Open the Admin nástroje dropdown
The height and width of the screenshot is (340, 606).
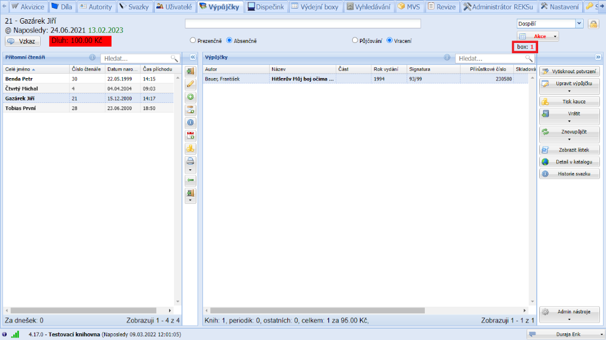(569, 315)
